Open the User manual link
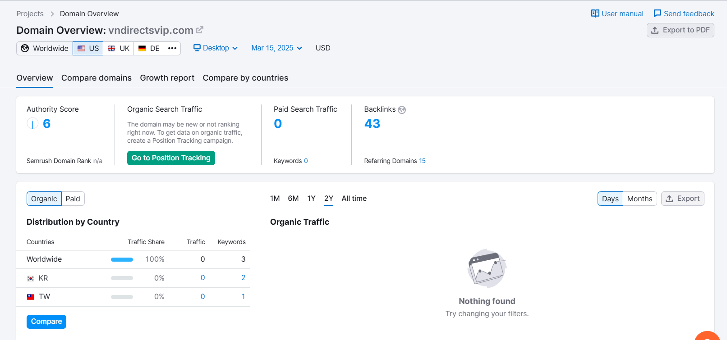Screen dimensions: 727x340 (x=617, y=14)
